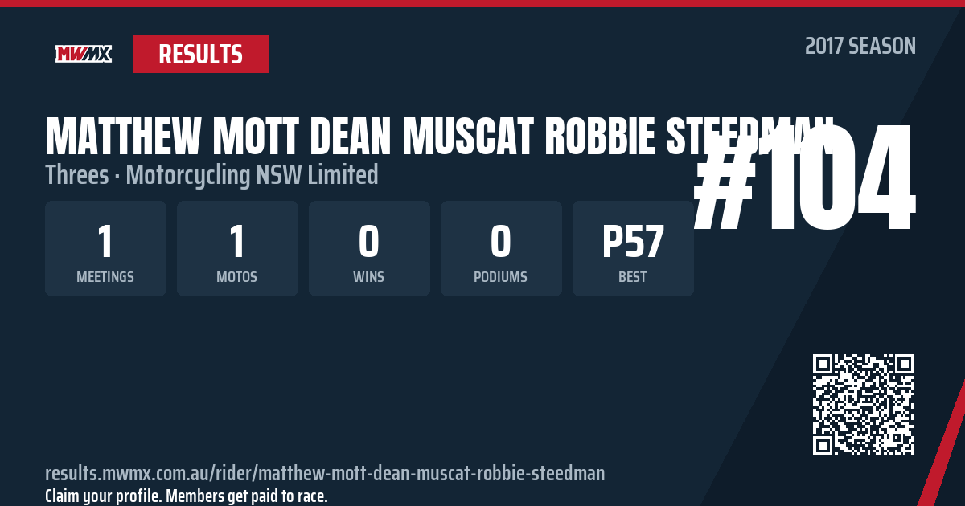Click the zero above Wins
965x506 pixels.
click(369, 240)
